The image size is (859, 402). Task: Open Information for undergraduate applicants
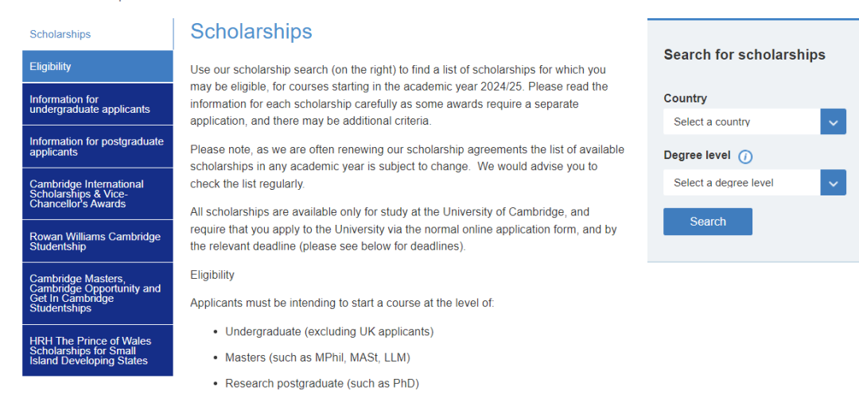[98, 104]
